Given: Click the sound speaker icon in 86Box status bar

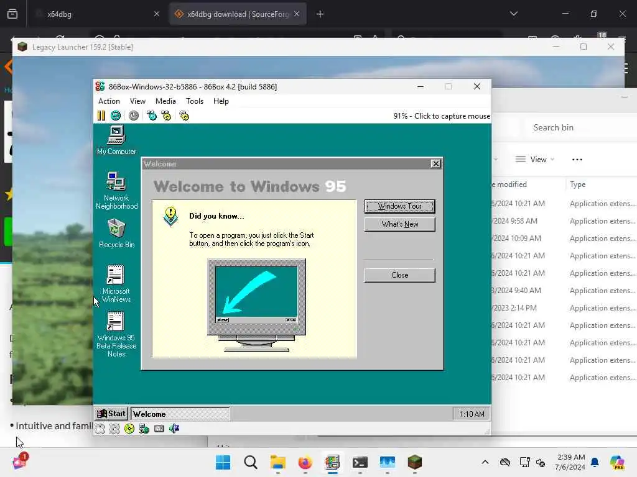Looking at the screenshot, I should pyautogui.click(x=174, y=429).
